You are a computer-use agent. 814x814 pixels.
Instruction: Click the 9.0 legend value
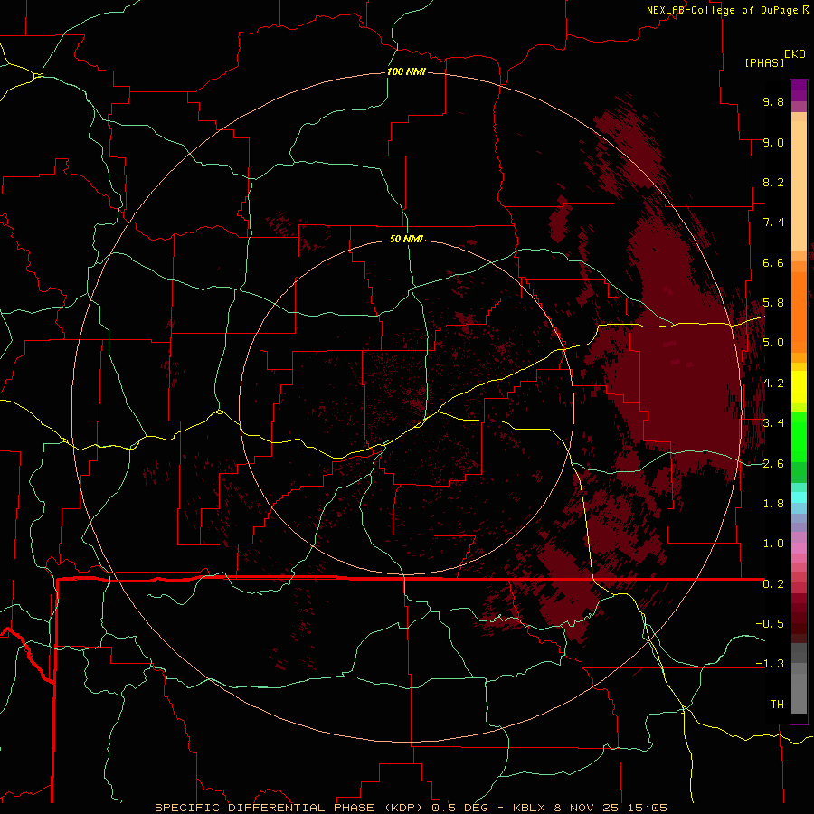773,142
